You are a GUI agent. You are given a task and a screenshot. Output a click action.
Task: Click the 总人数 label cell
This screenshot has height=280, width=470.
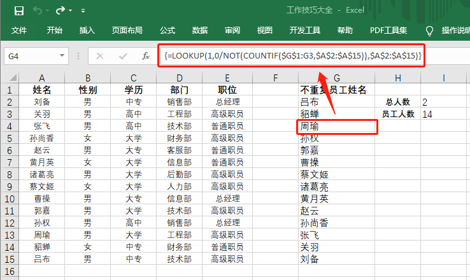(x=398, y=102)
